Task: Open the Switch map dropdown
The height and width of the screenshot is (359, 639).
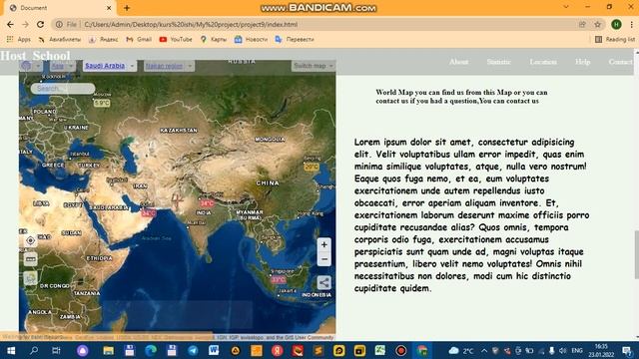Action: point(313,66)
